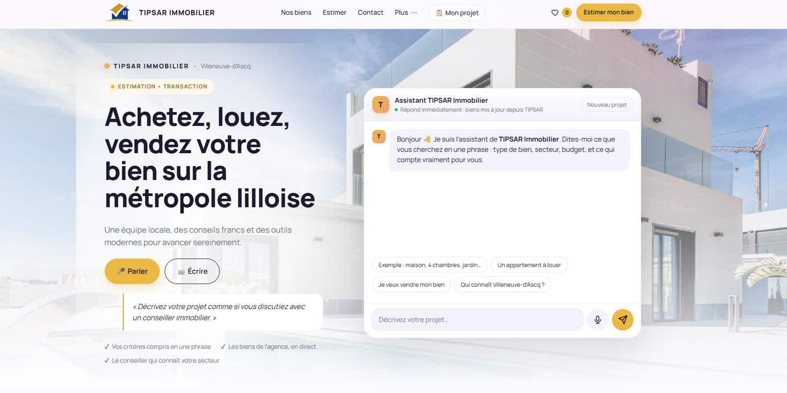The image size is (787, 393).
Task: Click the quote 'Décrivez votre projet comme si...'
Action: click(x=223, y=312)
